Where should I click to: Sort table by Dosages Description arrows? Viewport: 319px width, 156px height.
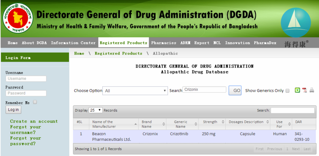[267, 122]
